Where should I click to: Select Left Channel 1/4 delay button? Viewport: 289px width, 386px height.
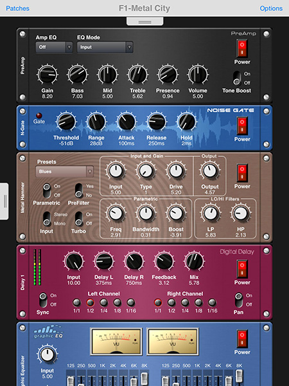103,302
